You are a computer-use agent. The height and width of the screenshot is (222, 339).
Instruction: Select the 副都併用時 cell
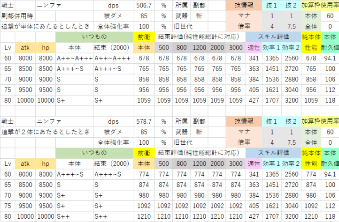point(17,16)
